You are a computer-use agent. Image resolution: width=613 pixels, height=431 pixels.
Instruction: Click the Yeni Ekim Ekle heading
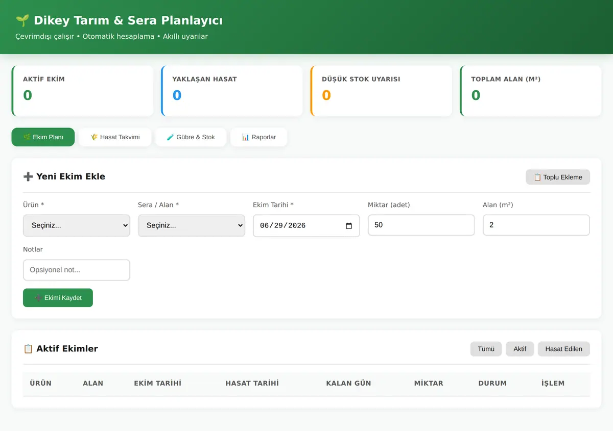(64, 176)
